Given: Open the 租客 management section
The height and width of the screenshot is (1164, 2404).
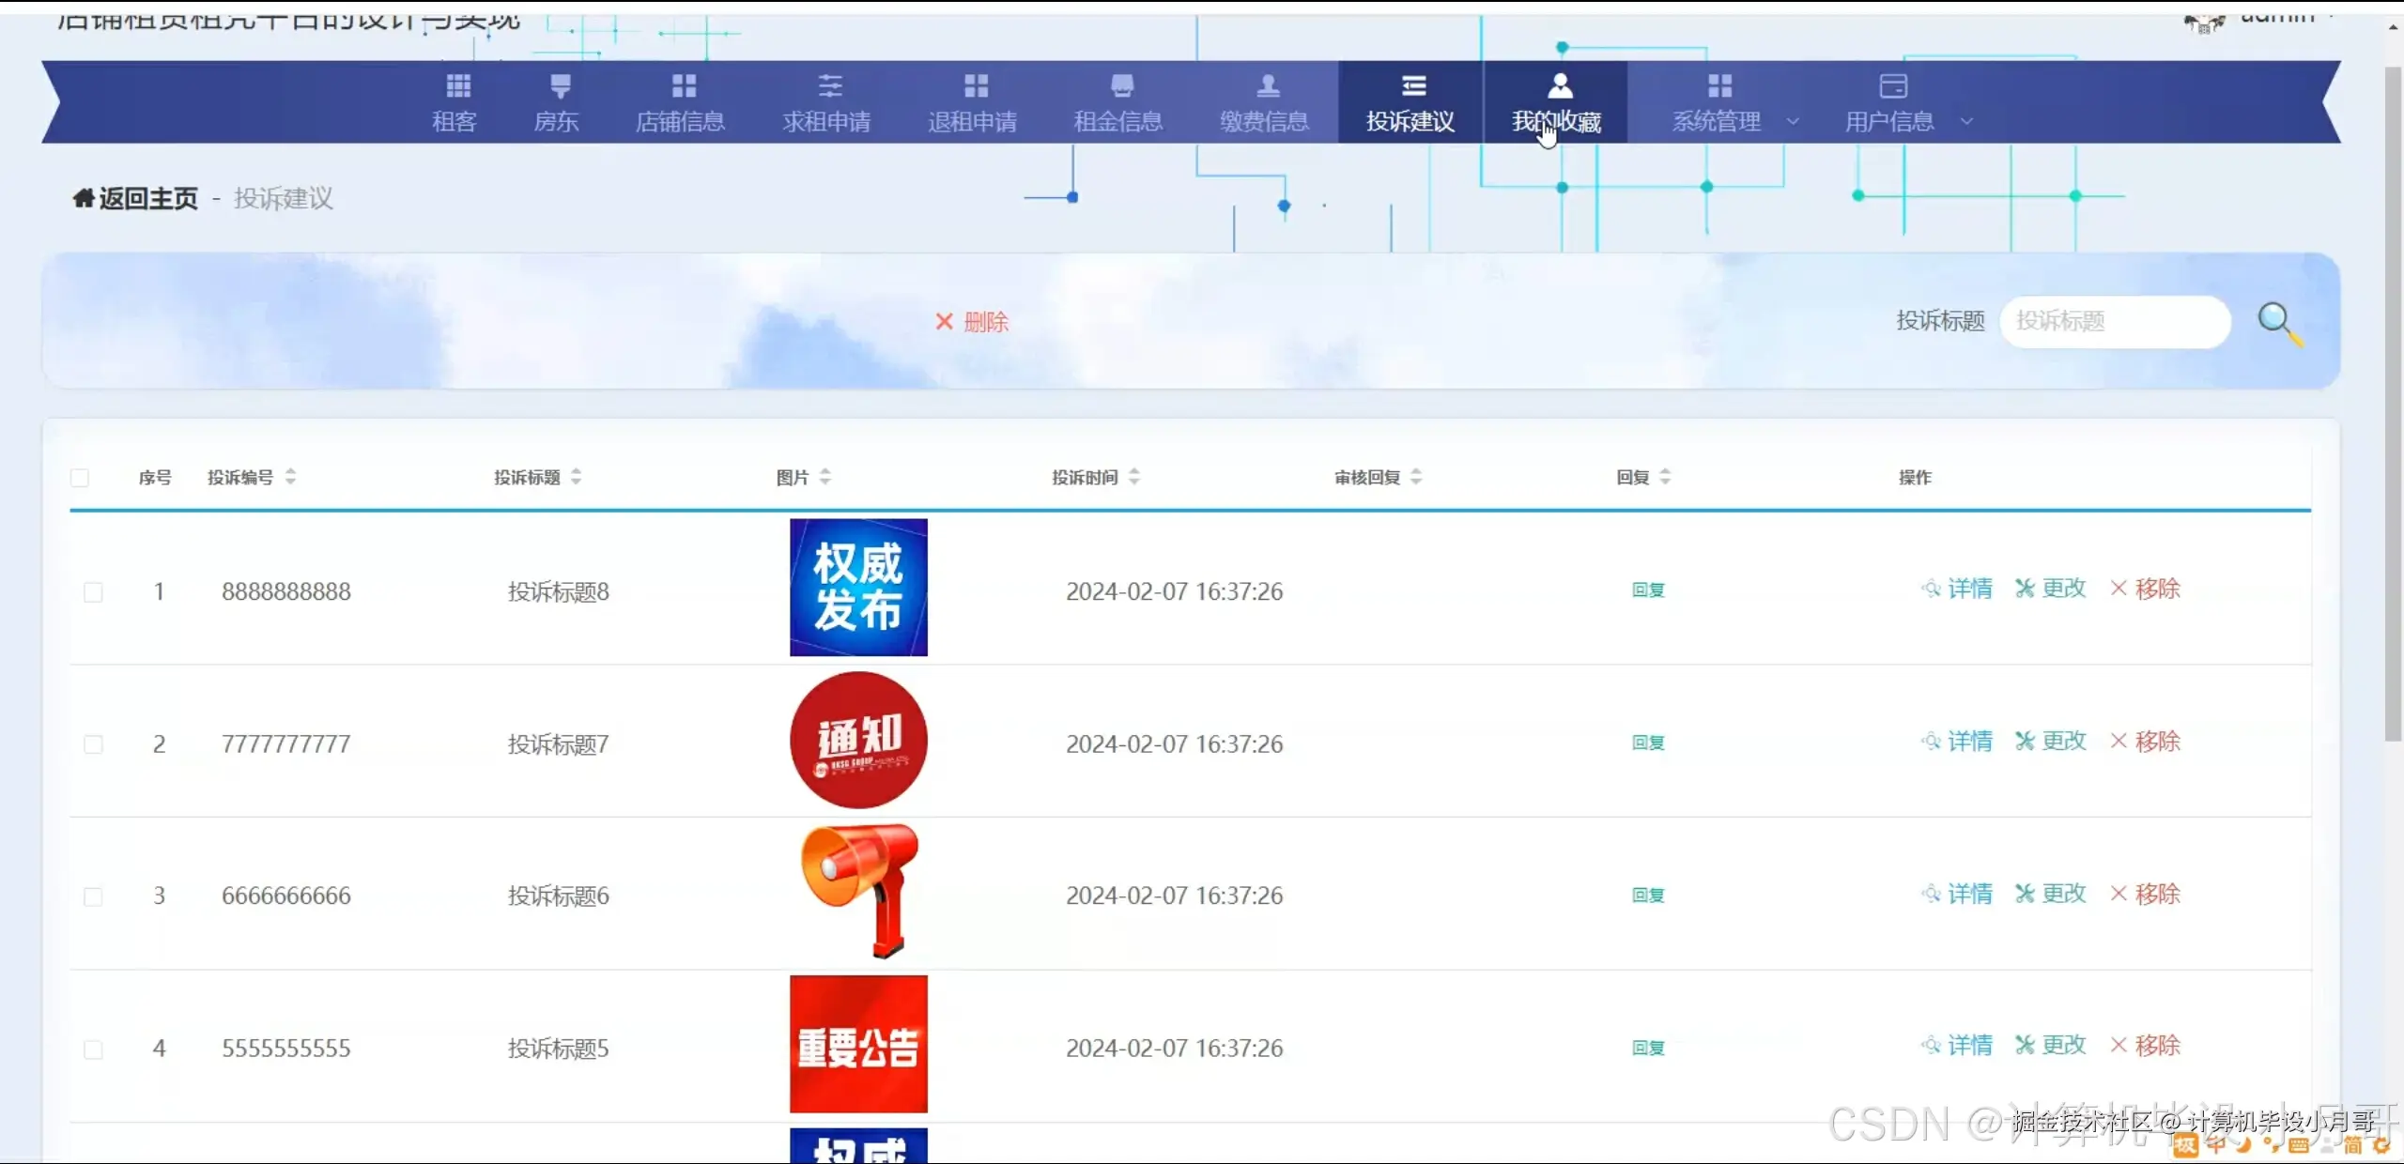Looking at the screenshot, I should tap(455, 100).
